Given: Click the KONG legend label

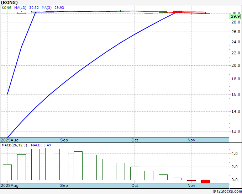Looking at the screenshot, I should point(6,8).
